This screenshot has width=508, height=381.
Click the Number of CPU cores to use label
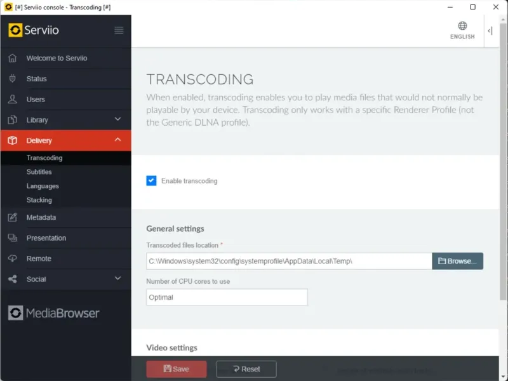pyautogui.click(x=188, y=281)
